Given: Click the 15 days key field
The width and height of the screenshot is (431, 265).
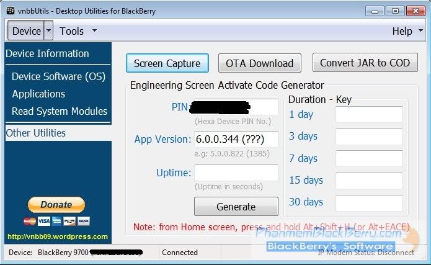Looking at the screenshot, I should (369, 181).
